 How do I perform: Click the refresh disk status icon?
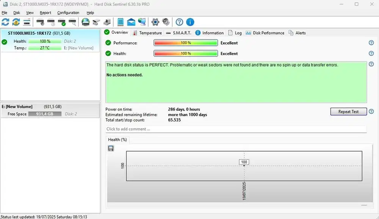point(5,22)
